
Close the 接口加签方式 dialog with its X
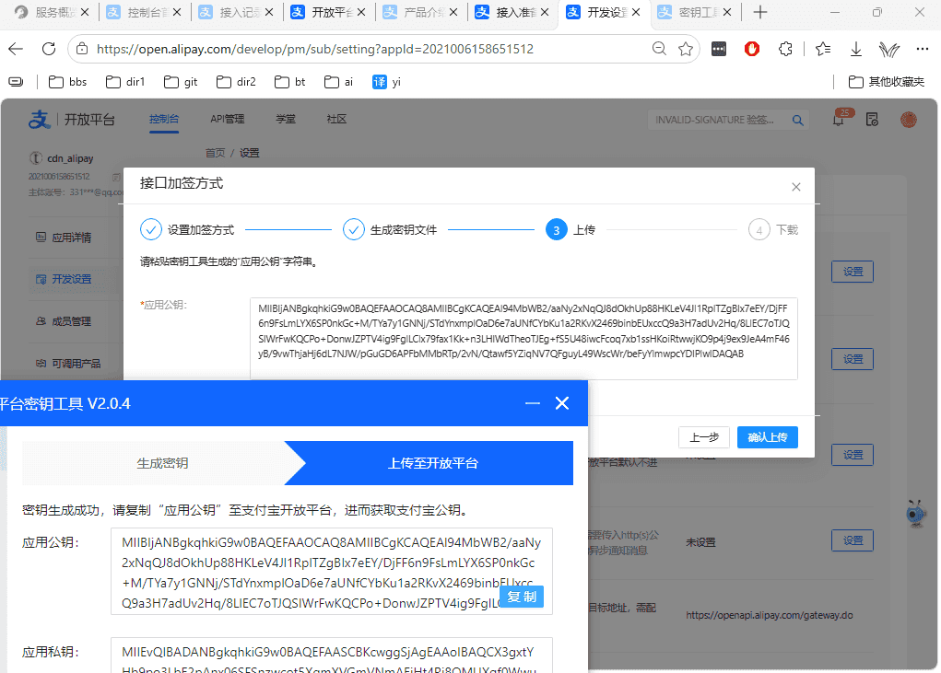tap(795, 187)
